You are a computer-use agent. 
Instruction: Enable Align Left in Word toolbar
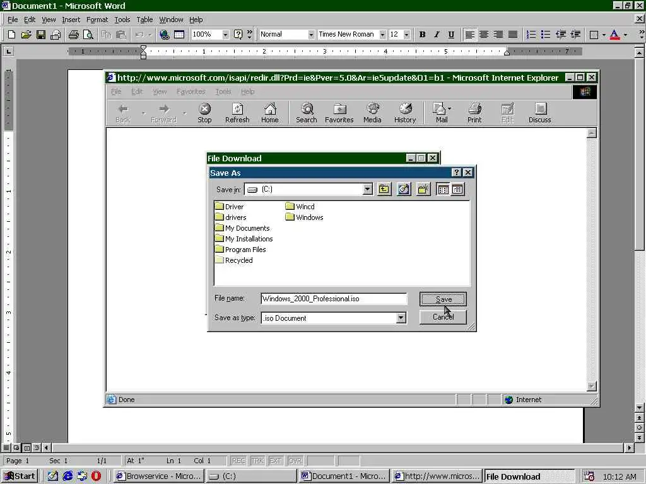click(469, 35)
